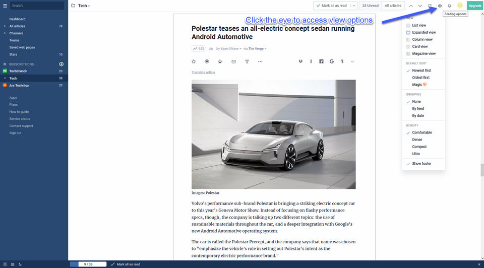The image size is (484, 268).
Task: Select Newest first sorting
Action: tap(421, 71)
